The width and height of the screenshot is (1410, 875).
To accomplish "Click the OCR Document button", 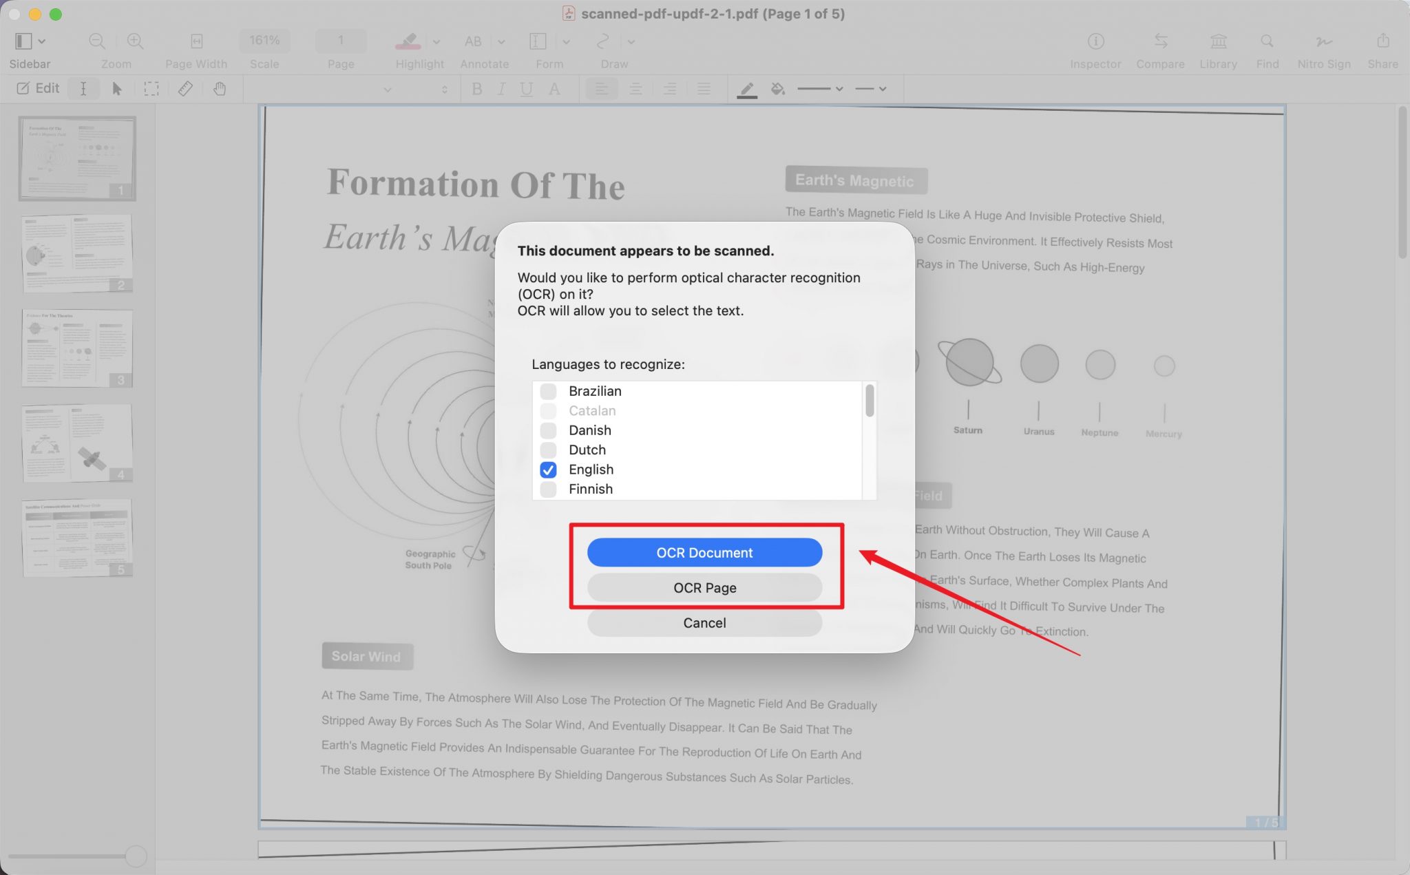I will coord(704,552).
